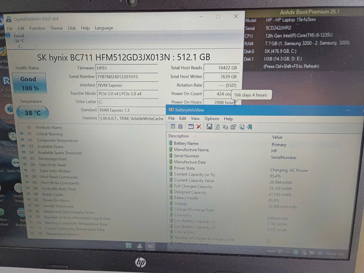Open CrystalDiskInfo Language menu
364x273 pixels.
(x=104, y=28)
